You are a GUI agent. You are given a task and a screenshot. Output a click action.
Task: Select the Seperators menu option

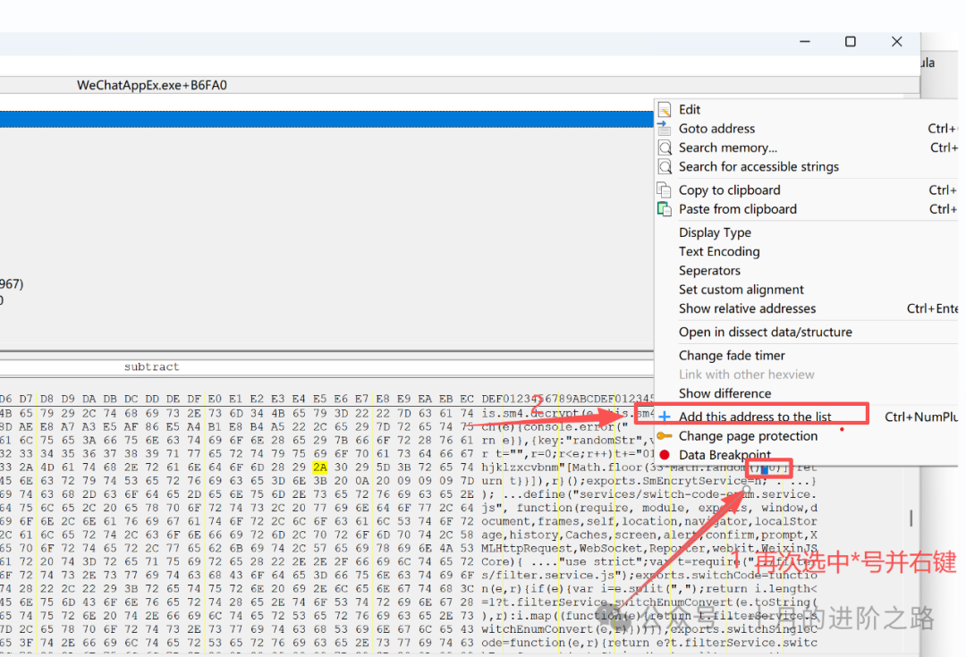point(709,270)
